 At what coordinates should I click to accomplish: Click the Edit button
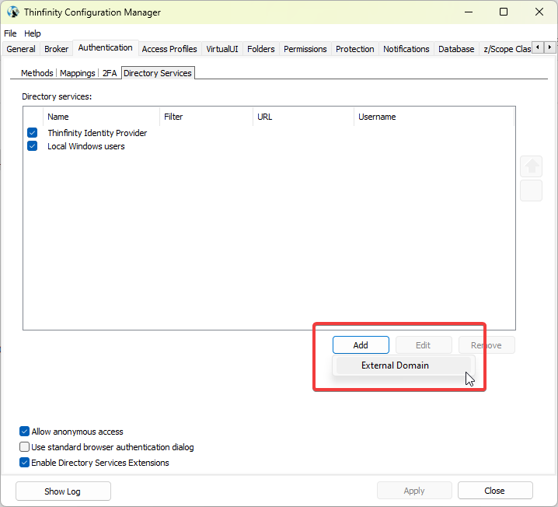423,345
